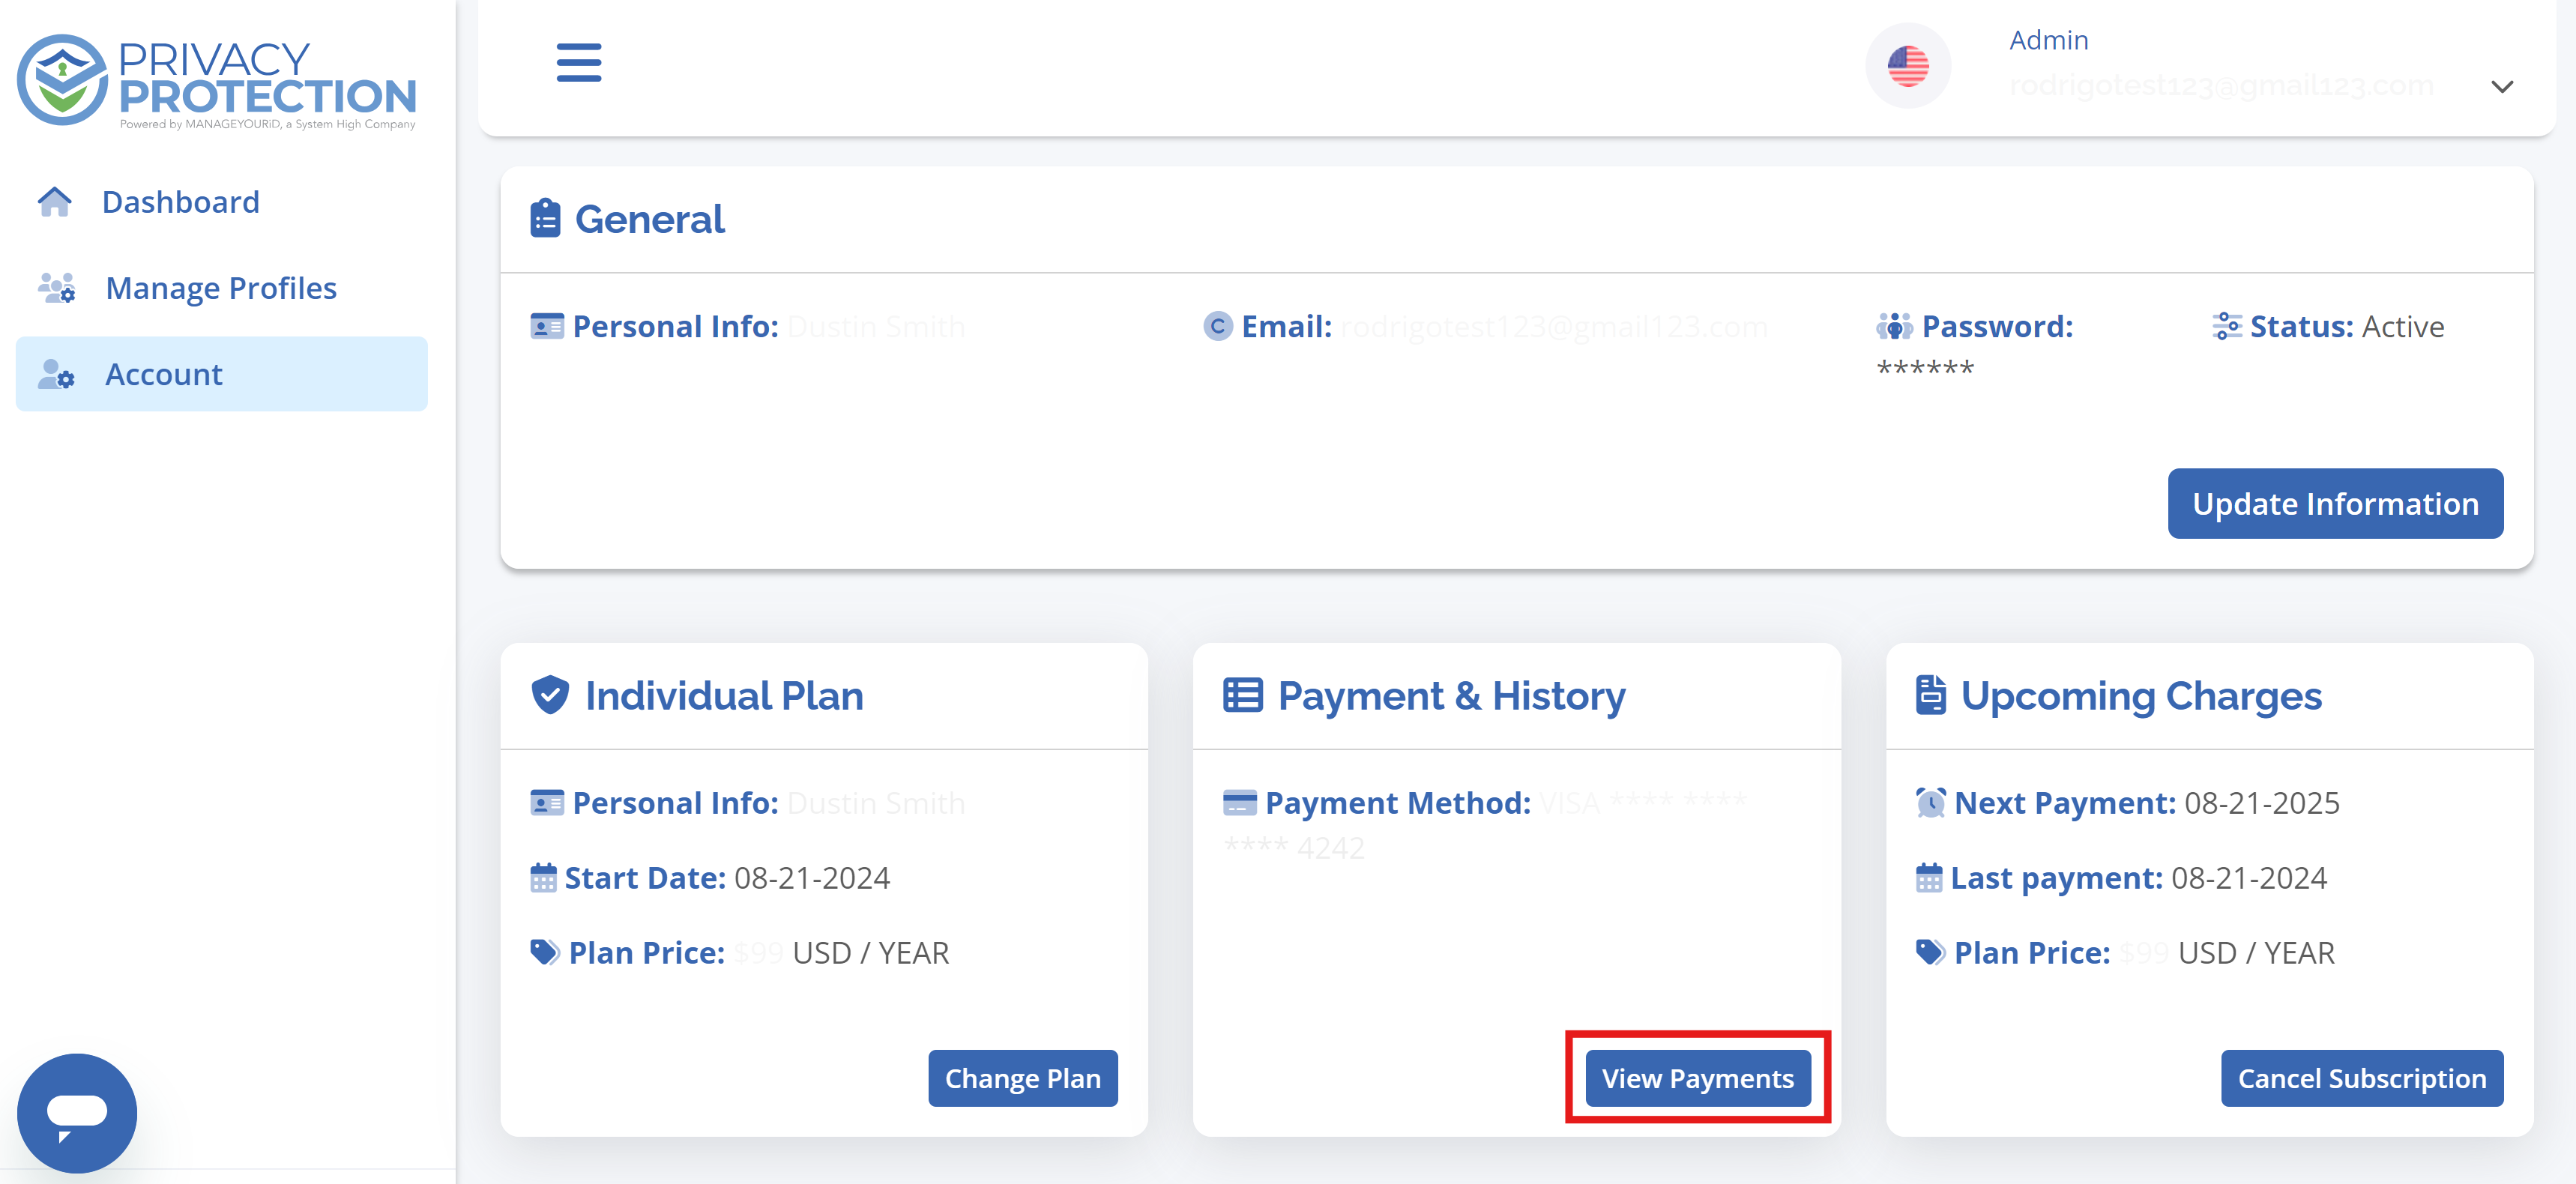Open Manage Profiles from sidebar
This screenshot has height=1184, width=2576.
coord(221,287)
